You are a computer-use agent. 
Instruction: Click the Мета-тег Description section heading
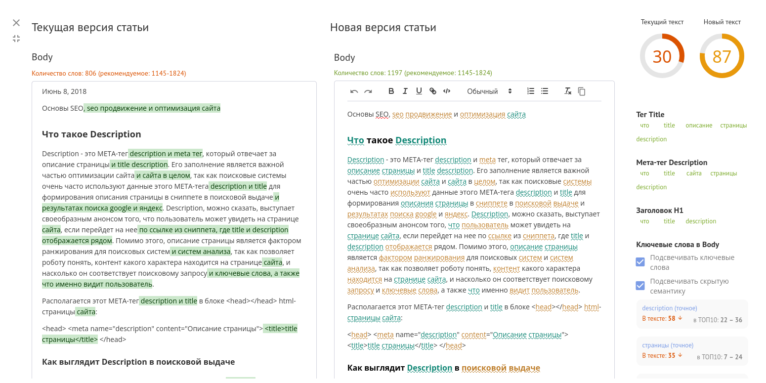coord(672,163)
